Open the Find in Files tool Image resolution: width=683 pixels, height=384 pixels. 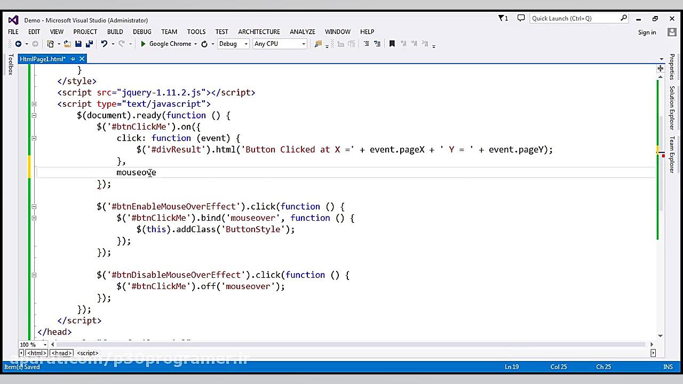tap(318, 44)
